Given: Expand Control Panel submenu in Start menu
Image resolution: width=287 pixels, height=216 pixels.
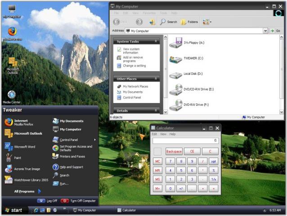Looking at the screenshot, I should [x=74, y=139].
